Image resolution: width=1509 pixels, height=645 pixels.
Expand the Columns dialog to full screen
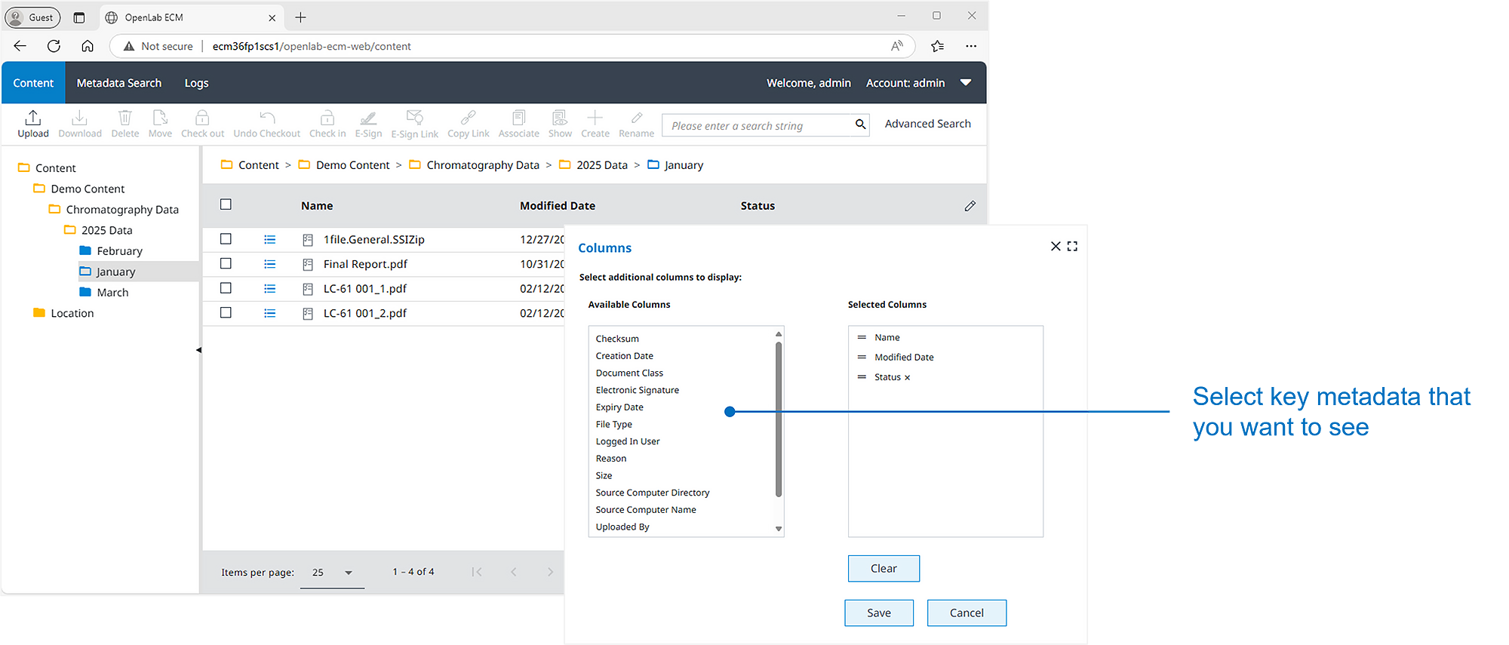click(x=1072, y=247)
